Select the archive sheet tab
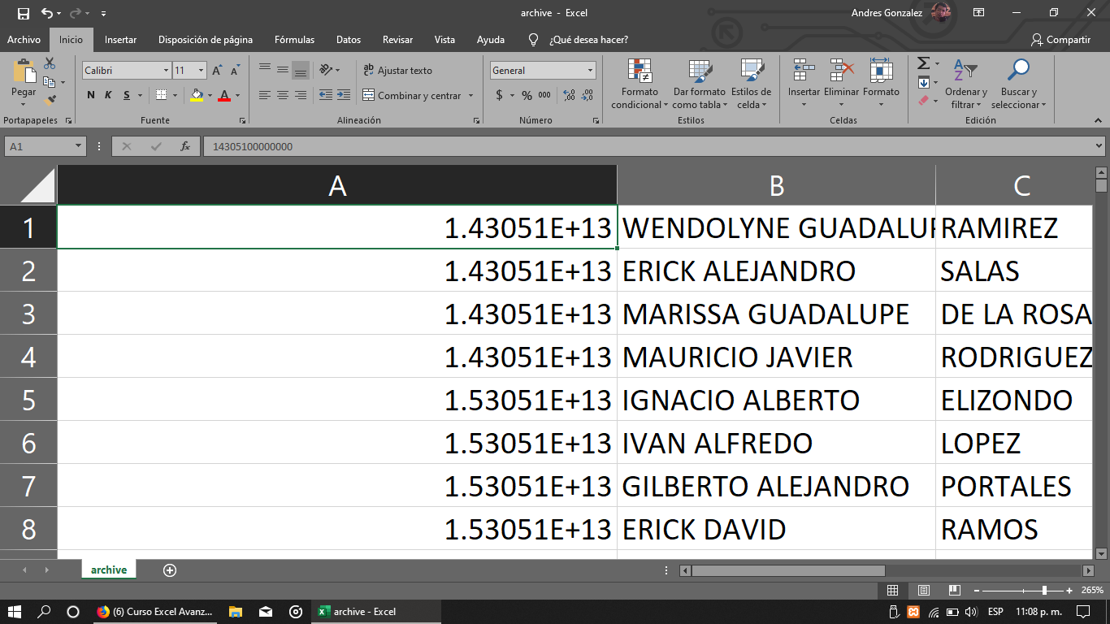Viewport: 1110px width, 624px height. pos(109,570)
